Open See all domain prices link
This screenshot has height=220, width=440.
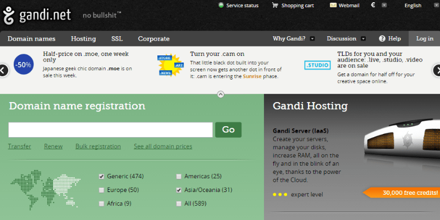click(163, 146)
